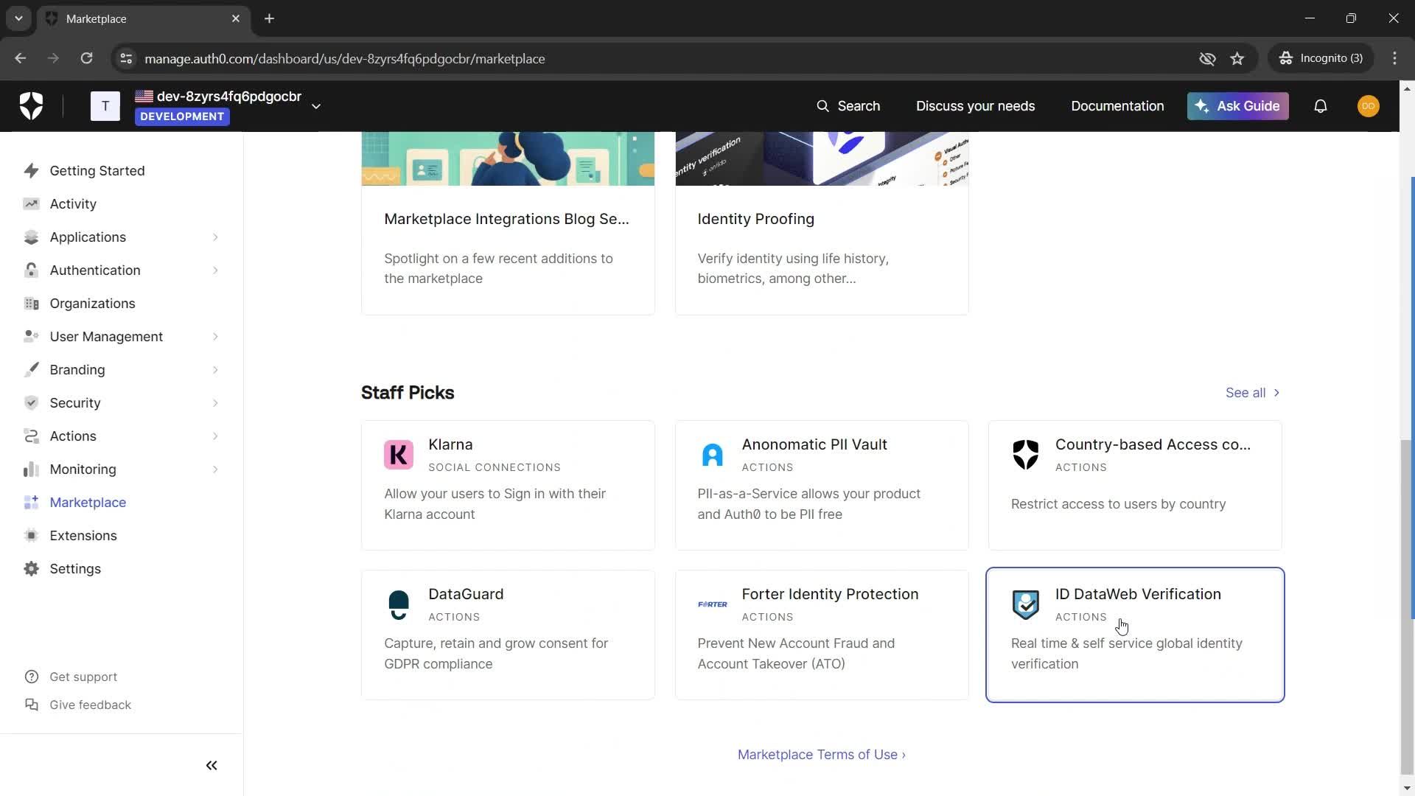Image resolution: width=1415 pixels, height=796 pixels.
Task: Expand the Authentication submenu chevron
Action: tap(215, 270)
